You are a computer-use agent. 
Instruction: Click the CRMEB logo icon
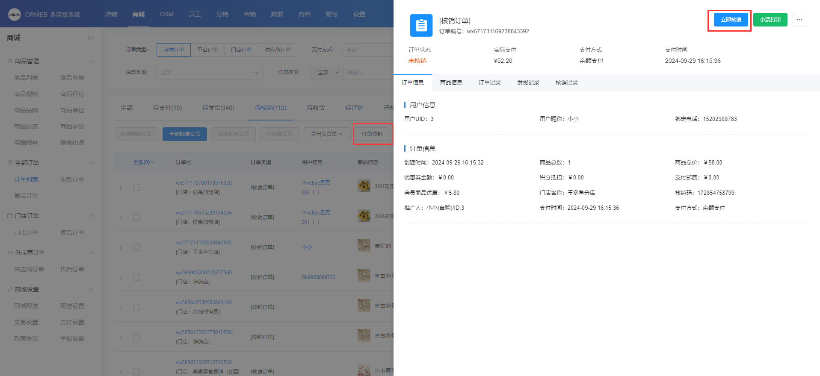(14, 15)
